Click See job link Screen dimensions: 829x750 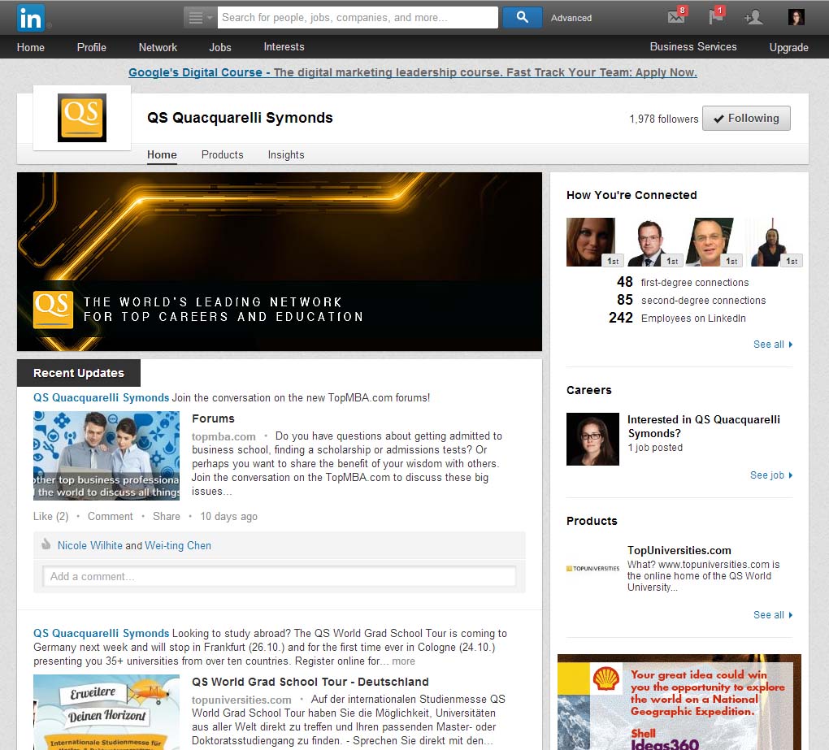pos(770,475)
